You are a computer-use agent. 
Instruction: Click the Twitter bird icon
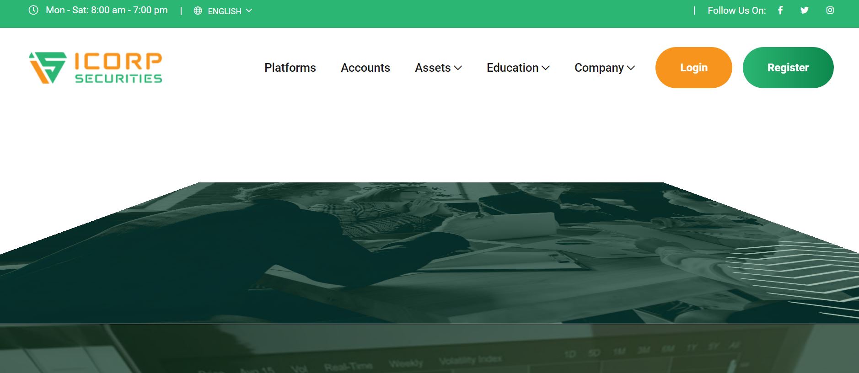805,10
